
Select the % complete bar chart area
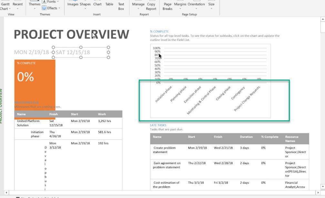point(210,81)
